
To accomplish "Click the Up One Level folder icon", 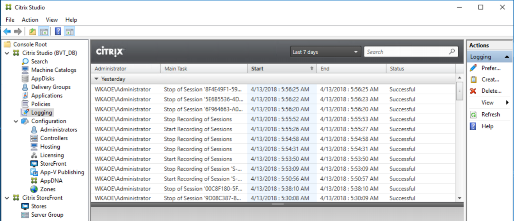I will [32, 32].
